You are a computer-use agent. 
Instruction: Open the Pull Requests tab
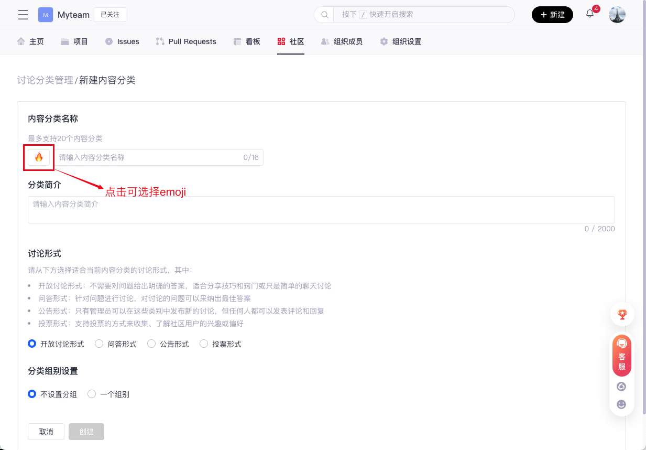(x=186, y=41)
